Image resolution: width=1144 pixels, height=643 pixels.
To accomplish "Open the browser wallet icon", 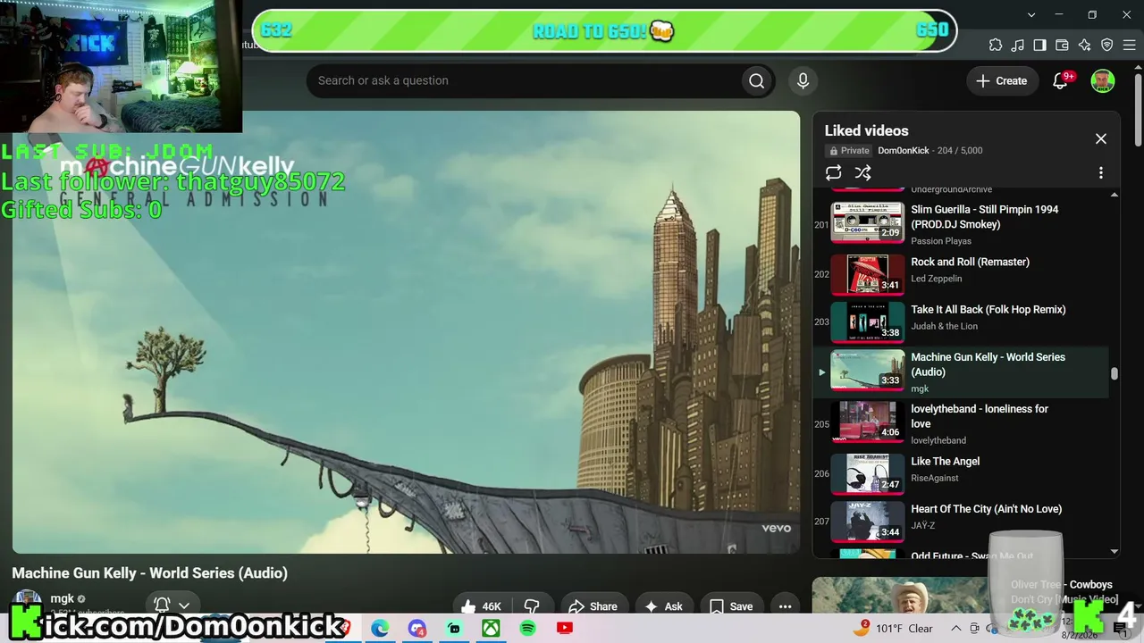I will (x=1063, y=46).
